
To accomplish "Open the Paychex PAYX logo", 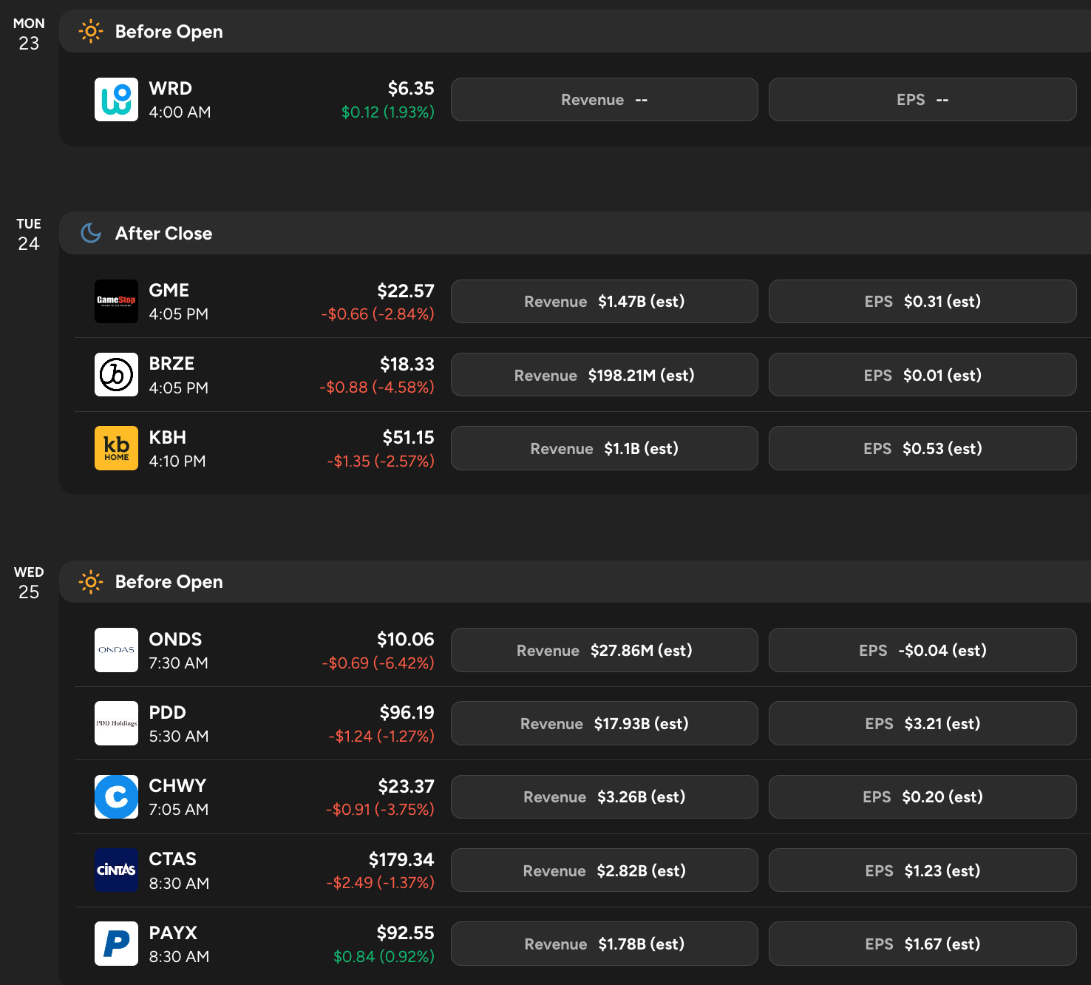I will tap(116, 944).
